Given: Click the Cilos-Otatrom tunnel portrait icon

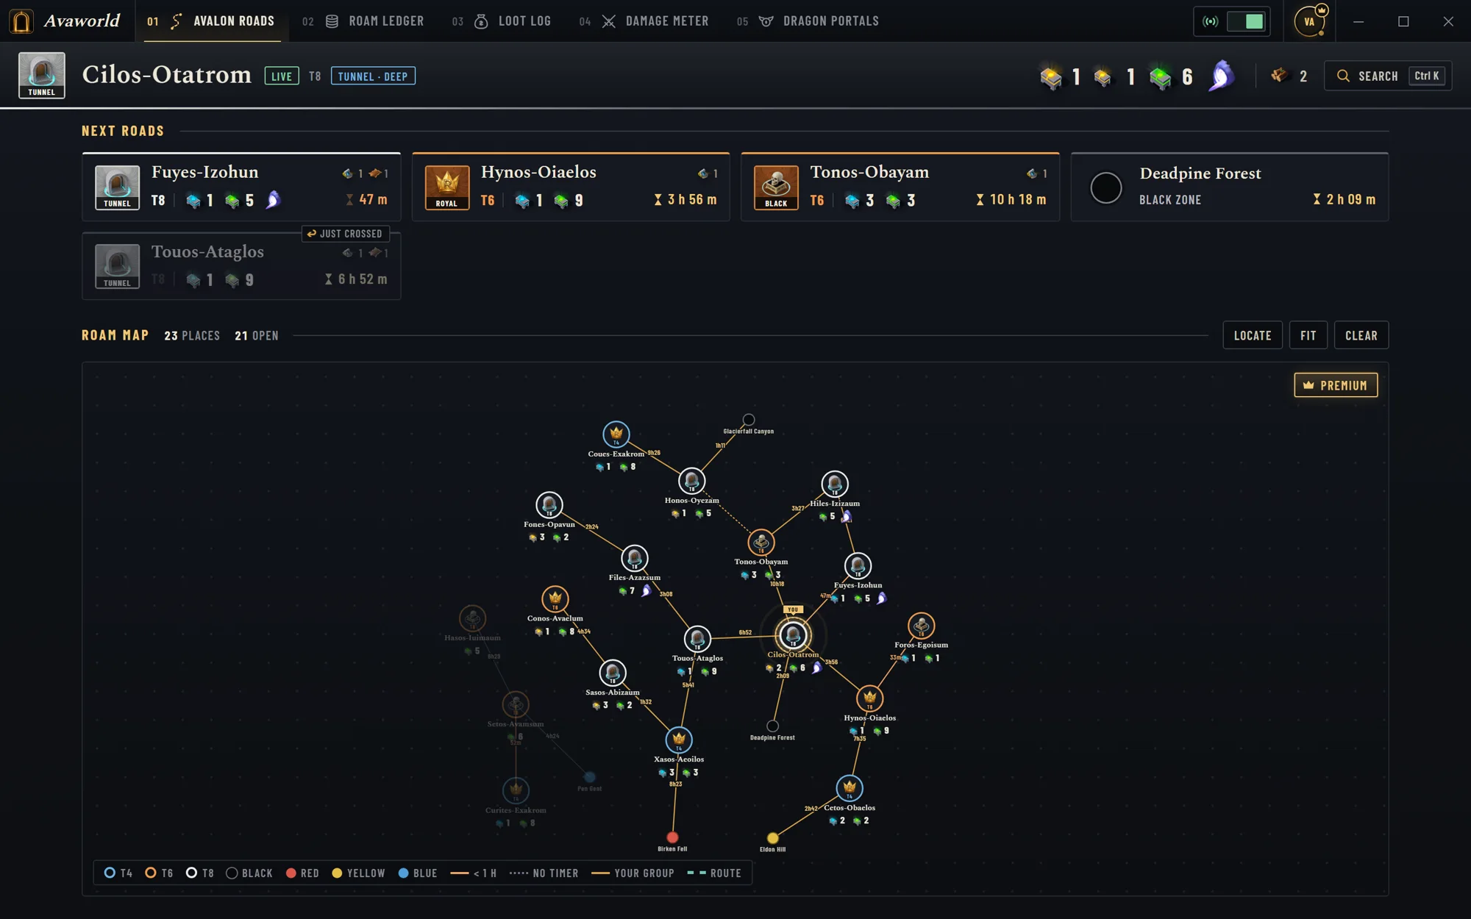Looking at the screenshot, I should point(42,75).
